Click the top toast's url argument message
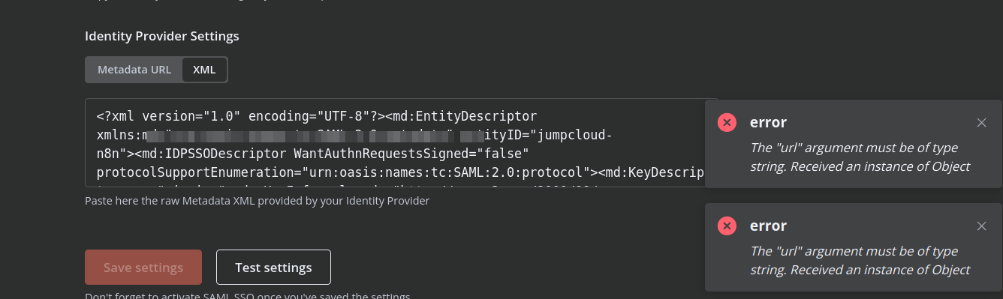The height and width of the screenshot is (299, 1003). [860, 157]
